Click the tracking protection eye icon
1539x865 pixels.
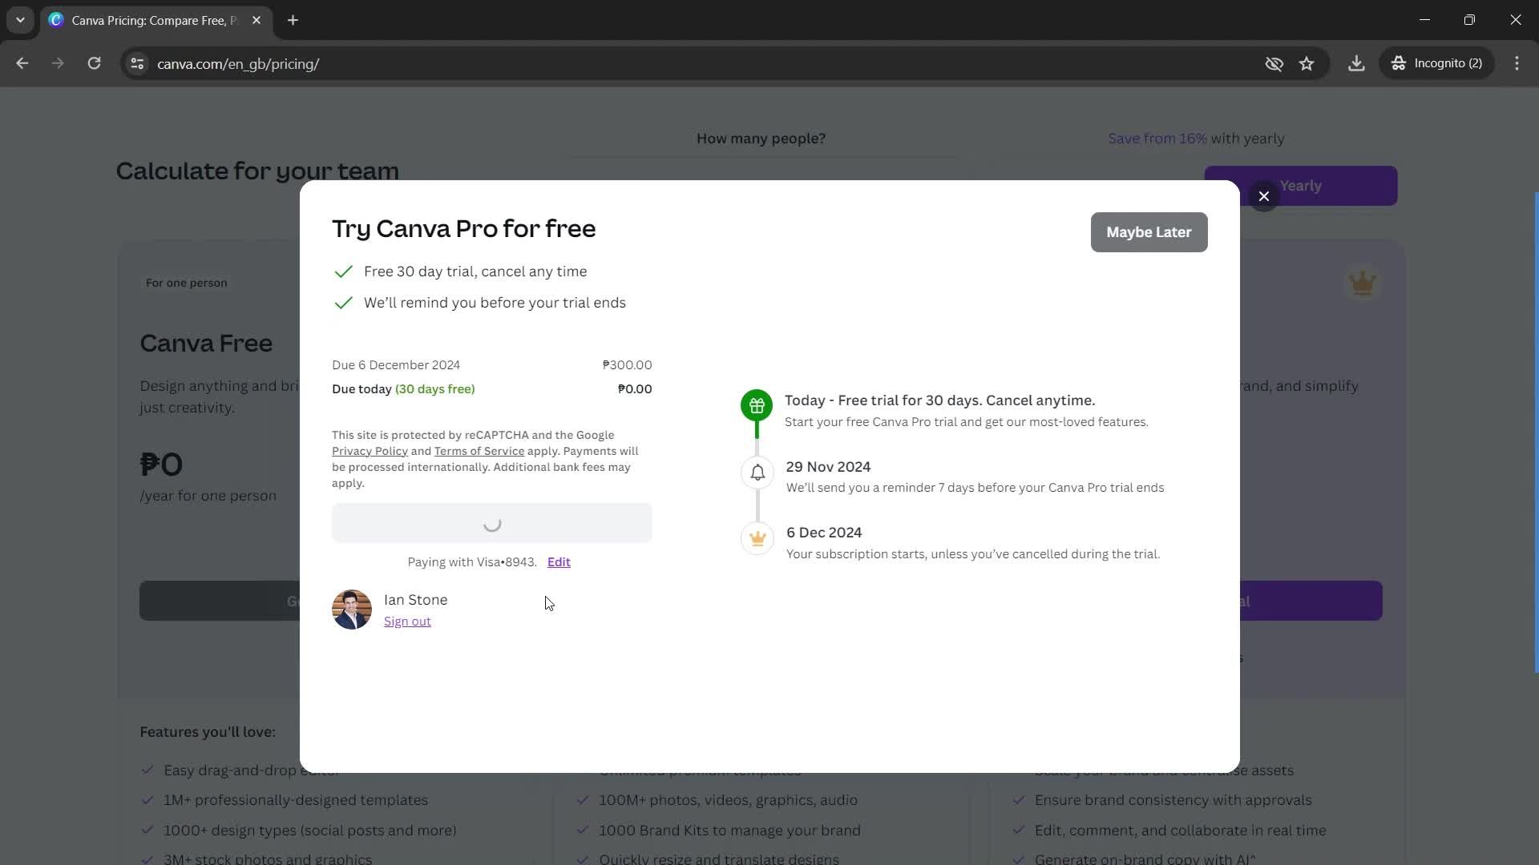[1274, 63]
